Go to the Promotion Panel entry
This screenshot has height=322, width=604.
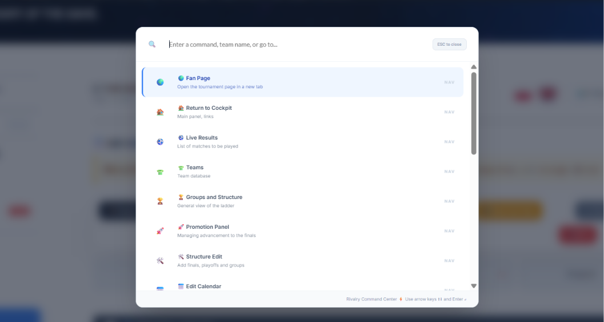coord(303,231)
